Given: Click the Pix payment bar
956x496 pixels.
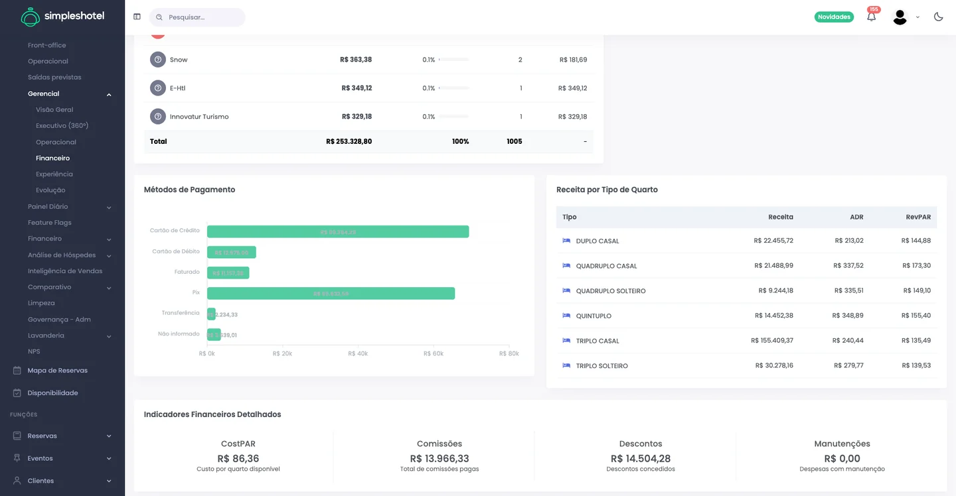Looking at the screenshot, I should [x=331, y=293].
